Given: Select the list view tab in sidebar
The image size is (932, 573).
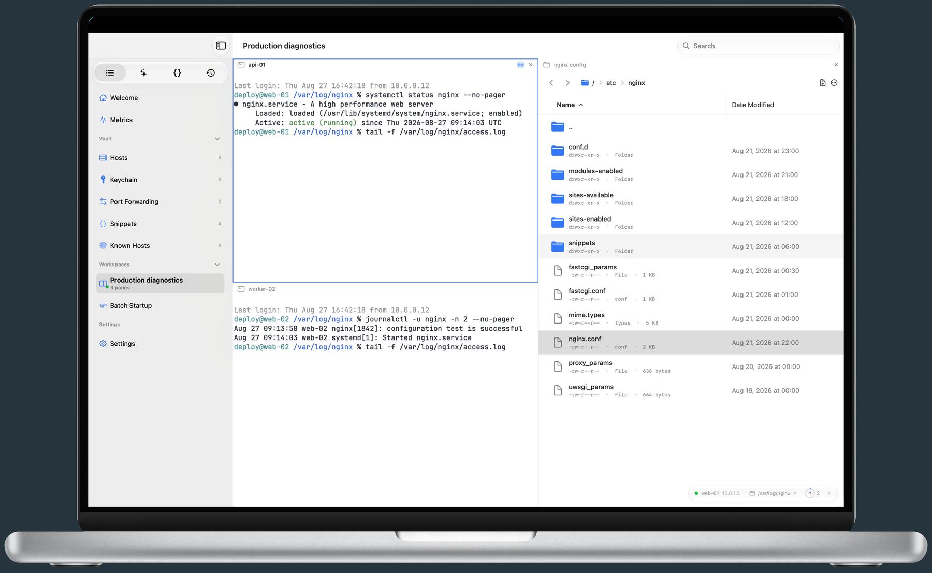Looking at the screenshot, I should [110, 73].
